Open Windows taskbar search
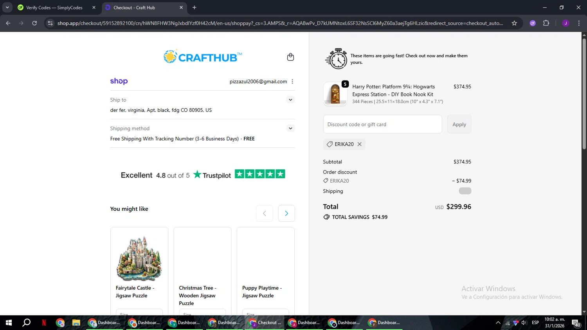The image size is (587, 330). click(x=27, y=323)
